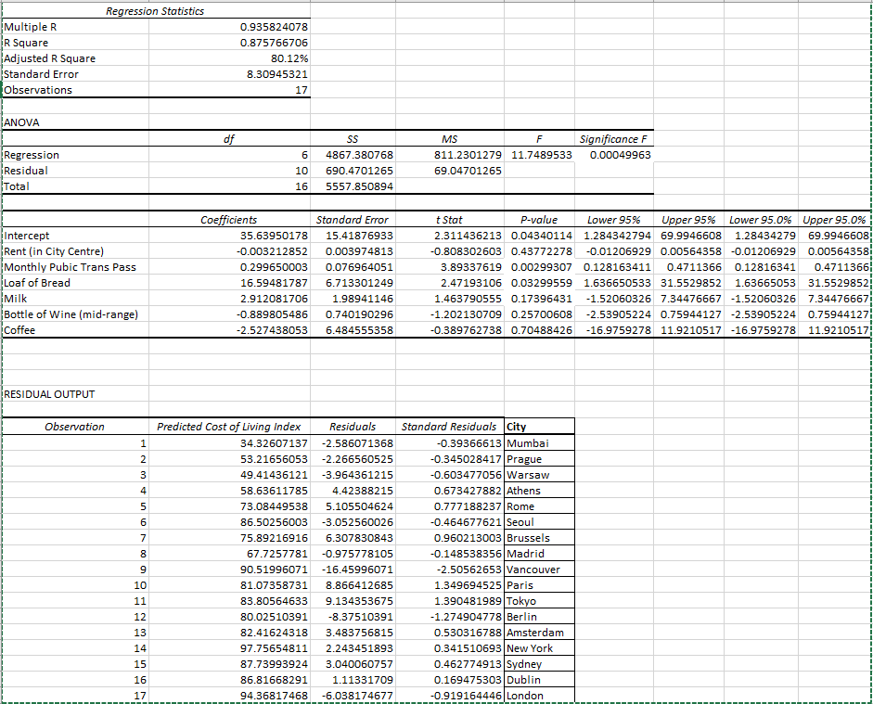Click Coffee P-value 0.70488426
873x704 pixels.
[x=540, y=330]
